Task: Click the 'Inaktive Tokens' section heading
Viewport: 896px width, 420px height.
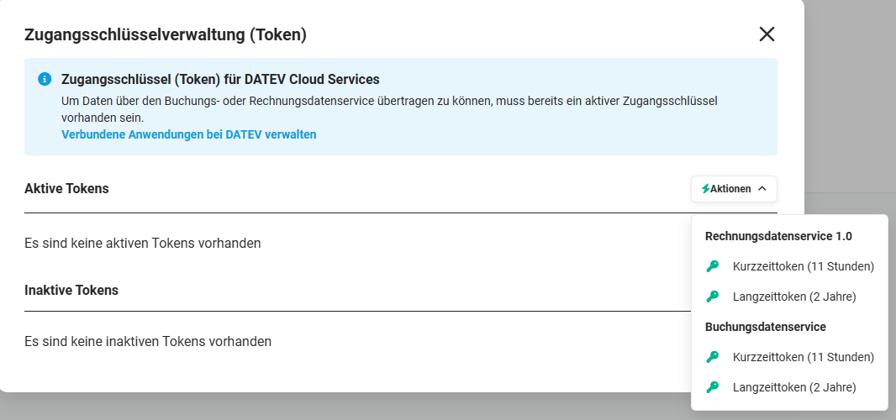Action: [71, 290]
